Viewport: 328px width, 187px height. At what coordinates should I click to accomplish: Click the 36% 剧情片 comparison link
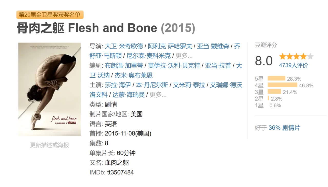[284, 128]
